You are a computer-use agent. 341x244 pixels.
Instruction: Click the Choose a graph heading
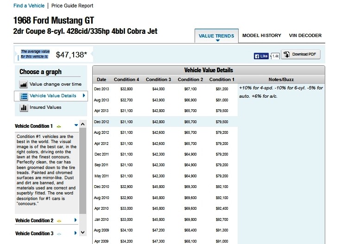(x=40, y=72)
